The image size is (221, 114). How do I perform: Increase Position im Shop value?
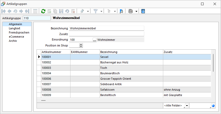(x=81, y=44)
